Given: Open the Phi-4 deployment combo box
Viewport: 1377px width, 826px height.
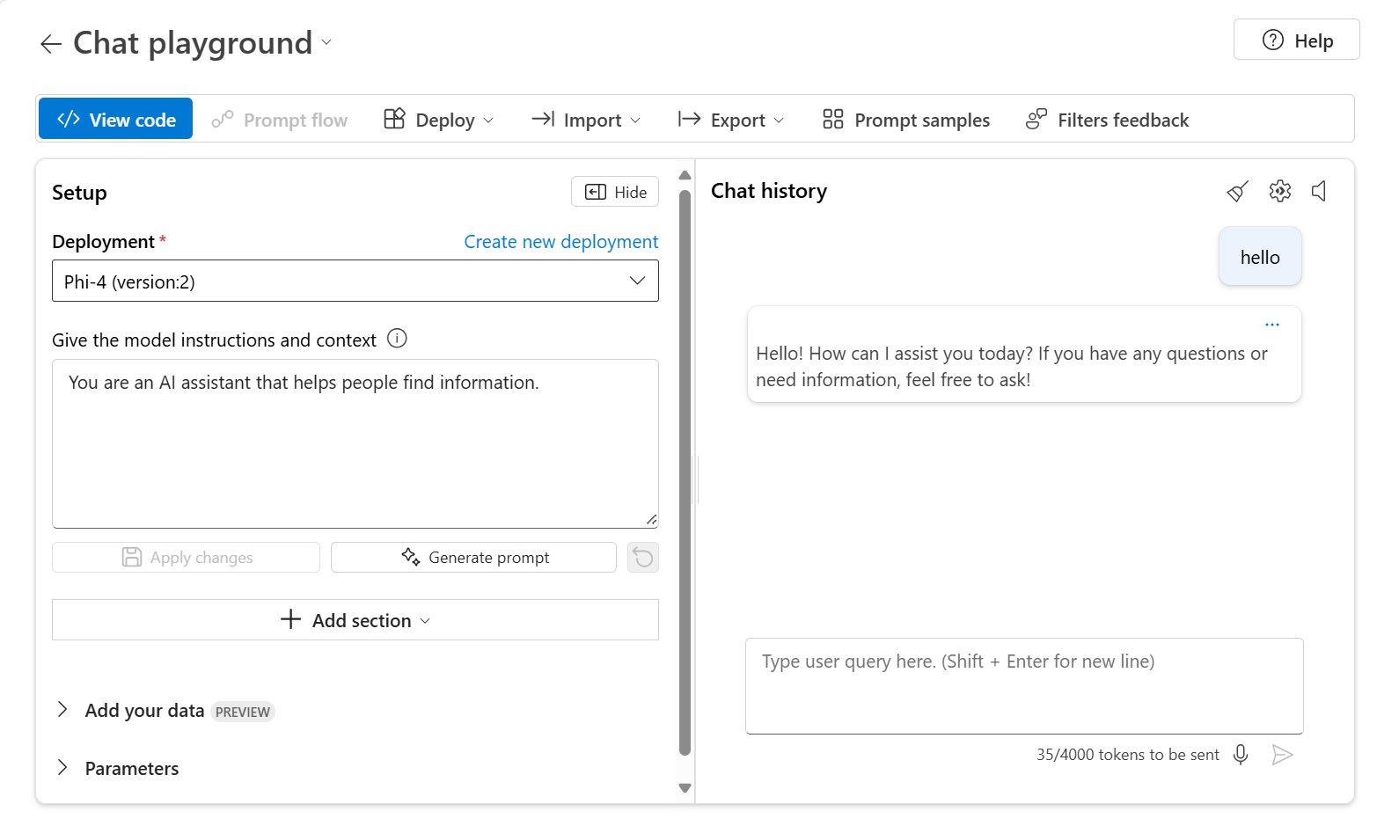Looking at the screenshot, I should [x=355, y=281].
